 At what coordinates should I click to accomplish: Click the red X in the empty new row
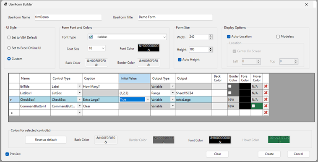point(266,112)
